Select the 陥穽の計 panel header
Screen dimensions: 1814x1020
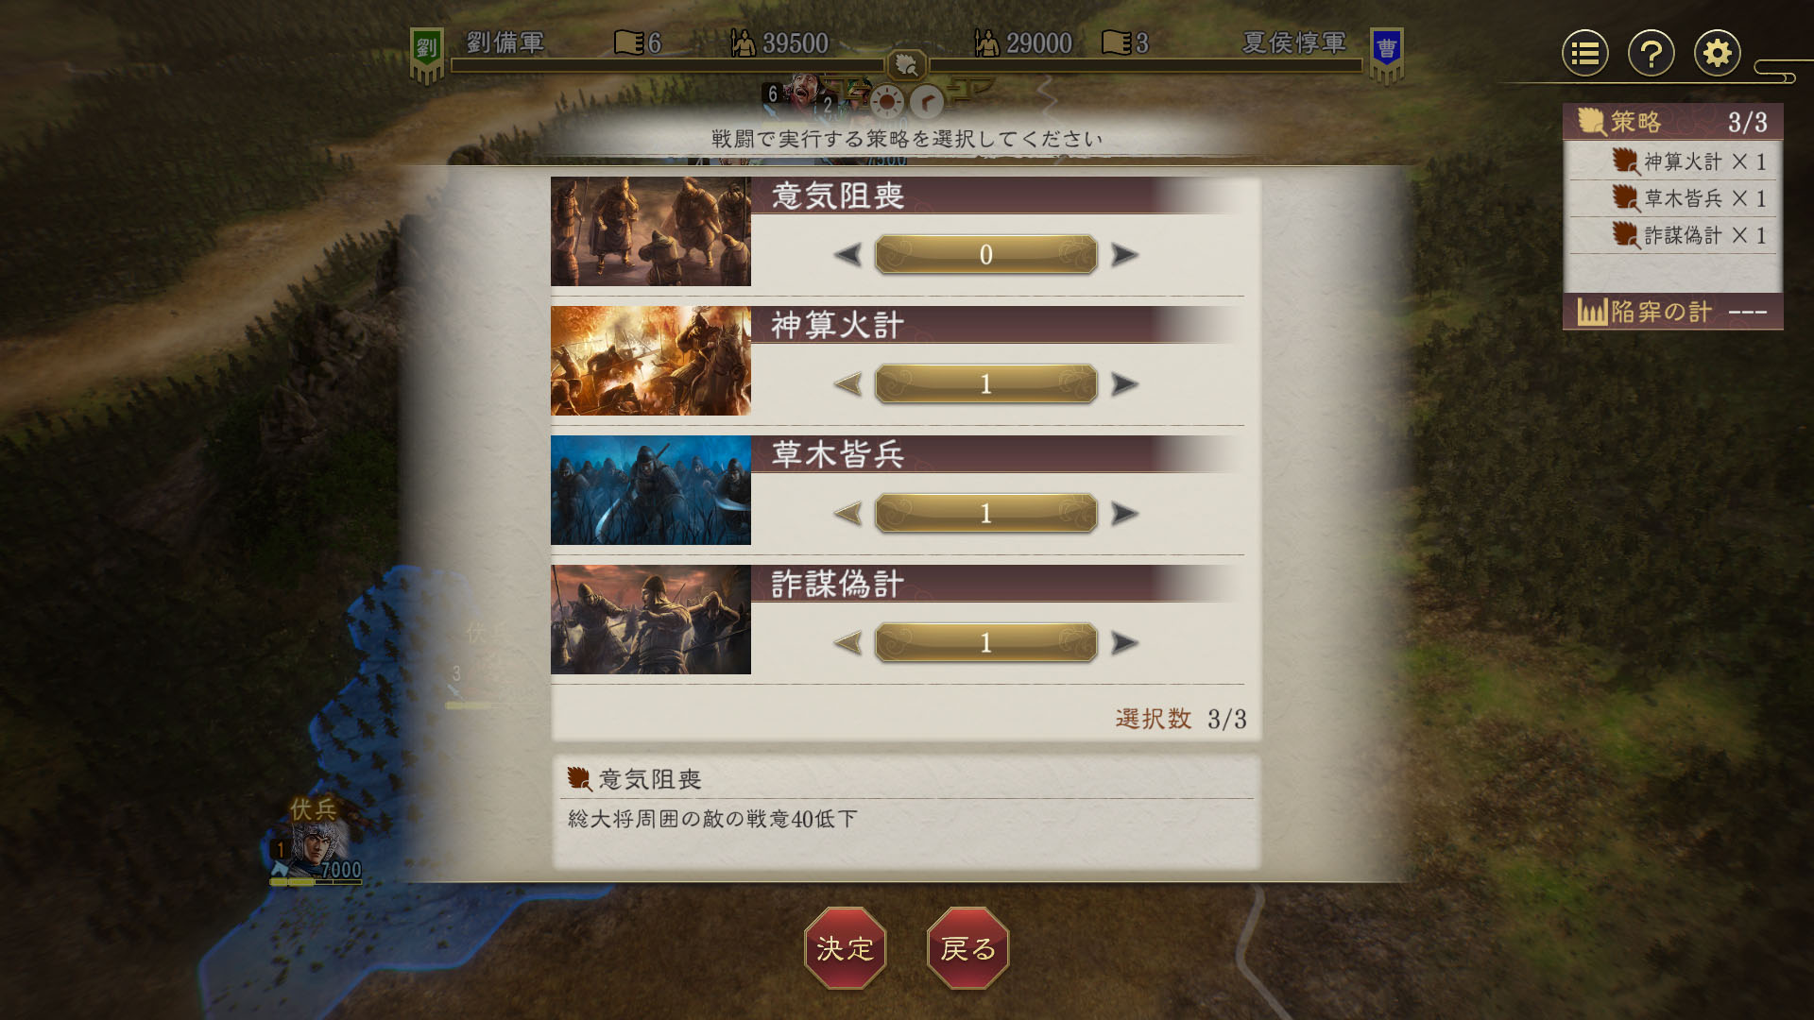[1672, 312]
